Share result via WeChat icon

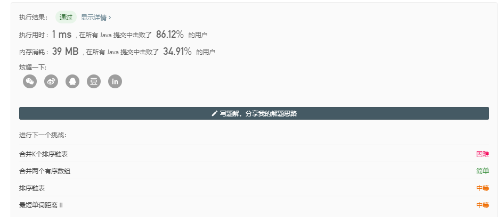point(30,81)
